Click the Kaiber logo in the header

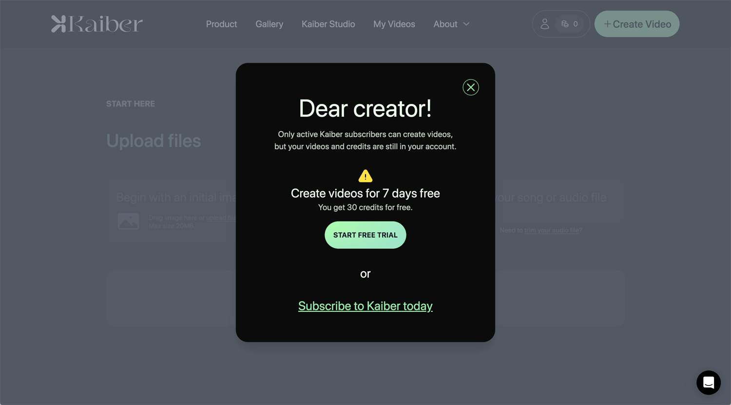click(x=97, y=24)
